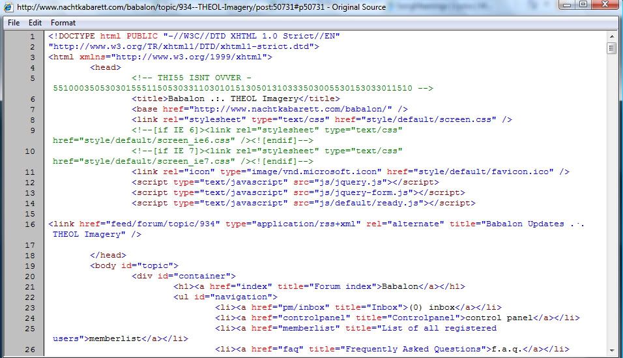The width and height of the screenshot is (623, 358).
Task: Click the long numeric code starting with 5510003505
Action: 233,88
